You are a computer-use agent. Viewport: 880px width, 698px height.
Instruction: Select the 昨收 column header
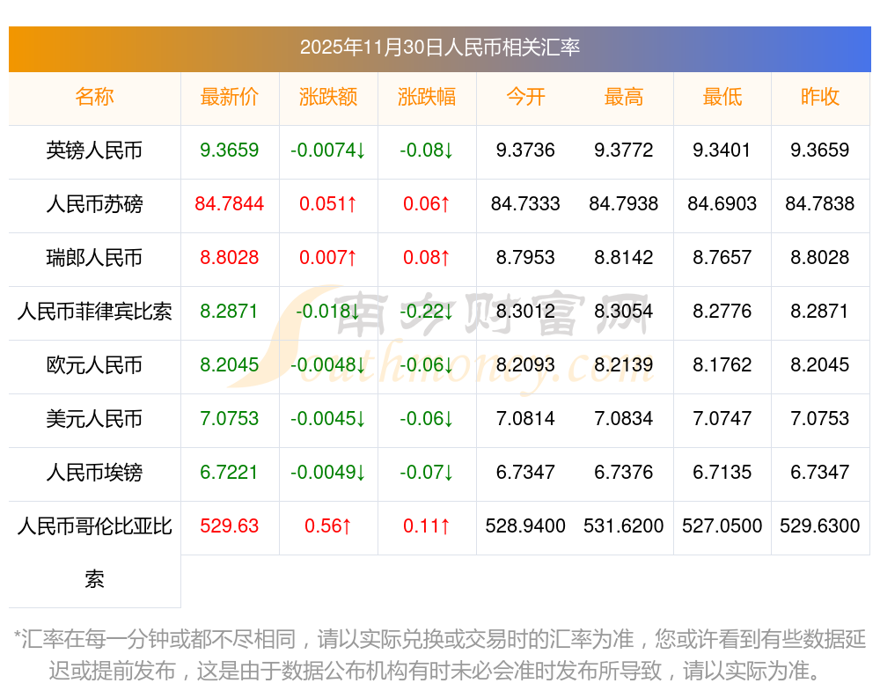click(820, 97)
